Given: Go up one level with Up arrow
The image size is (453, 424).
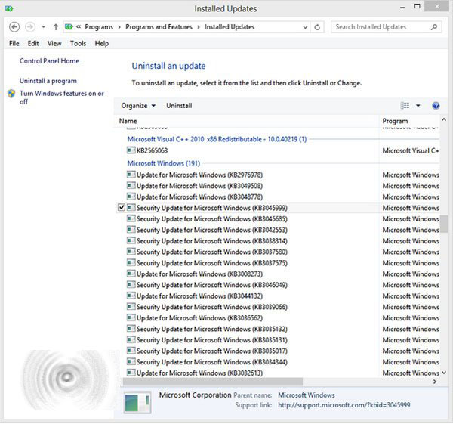Looking at the screenshot, I should 56,27.
